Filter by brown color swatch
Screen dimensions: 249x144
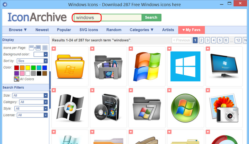45,73
